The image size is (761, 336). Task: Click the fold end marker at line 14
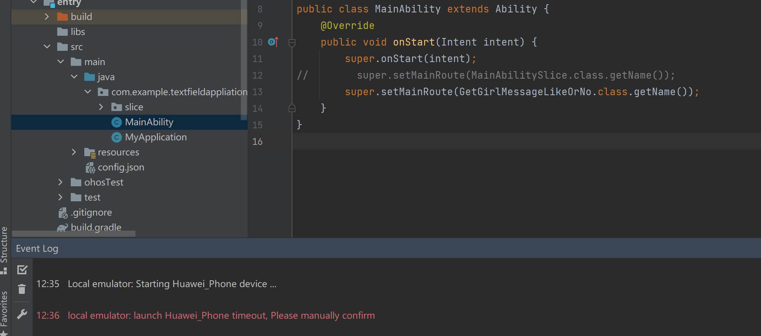(292, 108)
